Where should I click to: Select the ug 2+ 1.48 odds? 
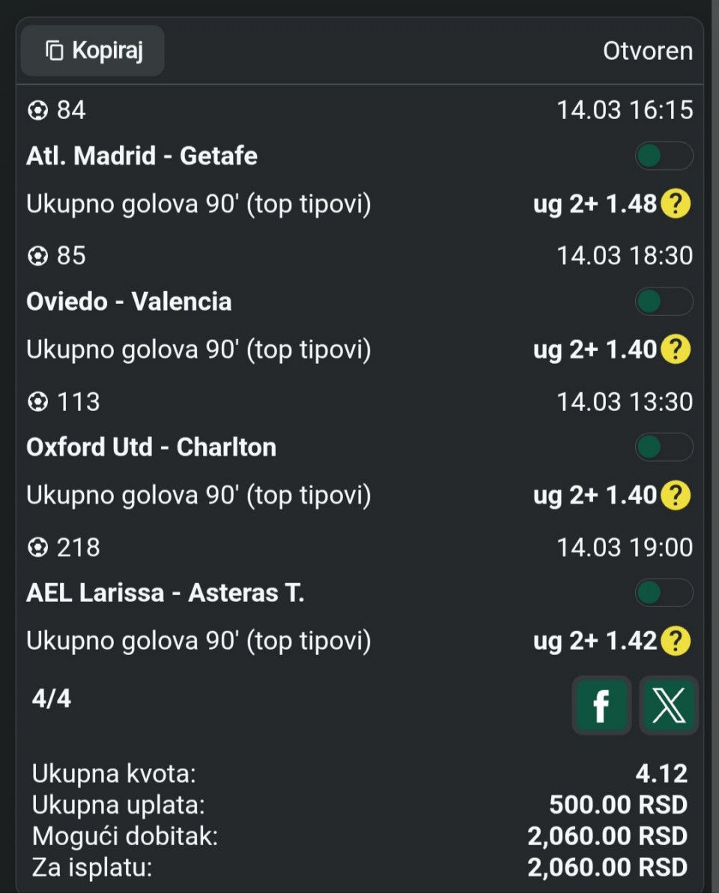pos(595,204)
